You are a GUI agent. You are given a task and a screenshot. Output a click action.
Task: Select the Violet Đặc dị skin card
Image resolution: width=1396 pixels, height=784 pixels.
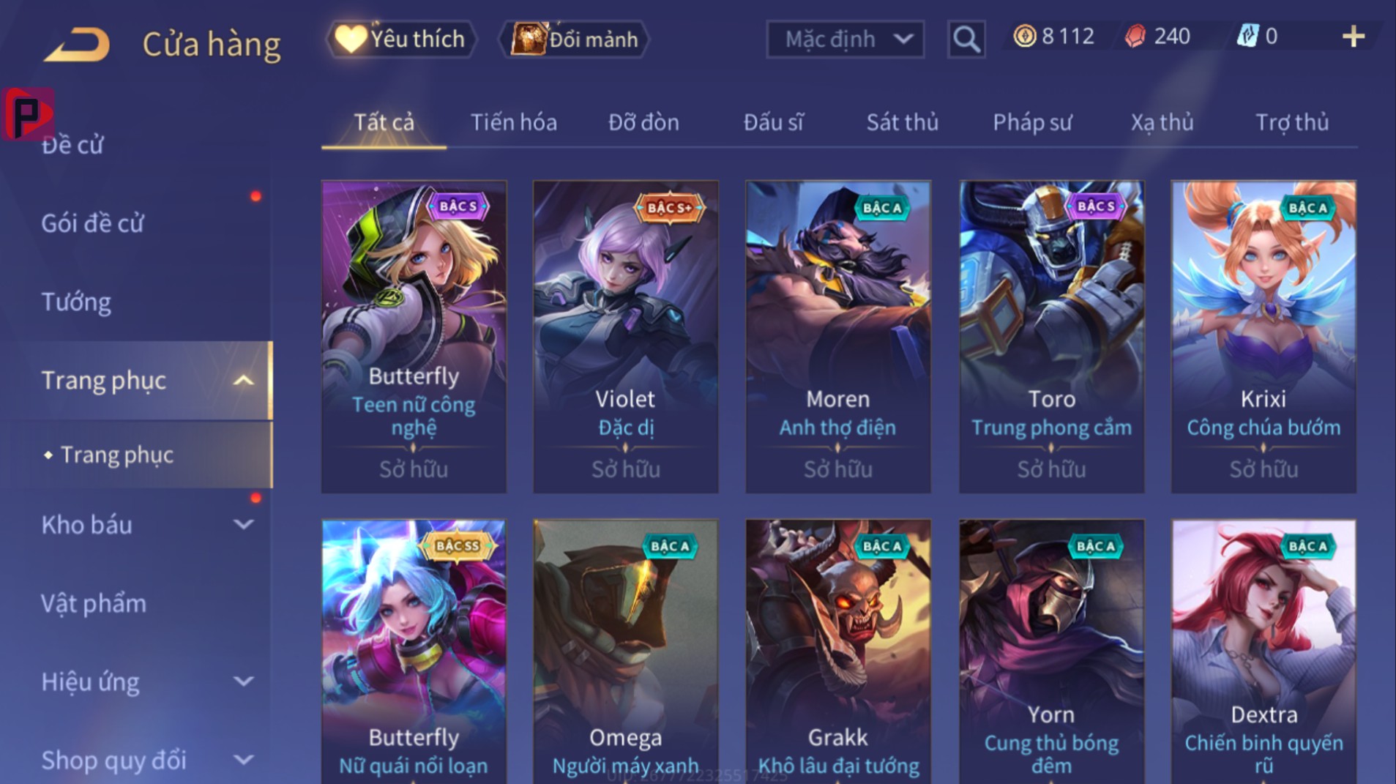tap(625, 336)
